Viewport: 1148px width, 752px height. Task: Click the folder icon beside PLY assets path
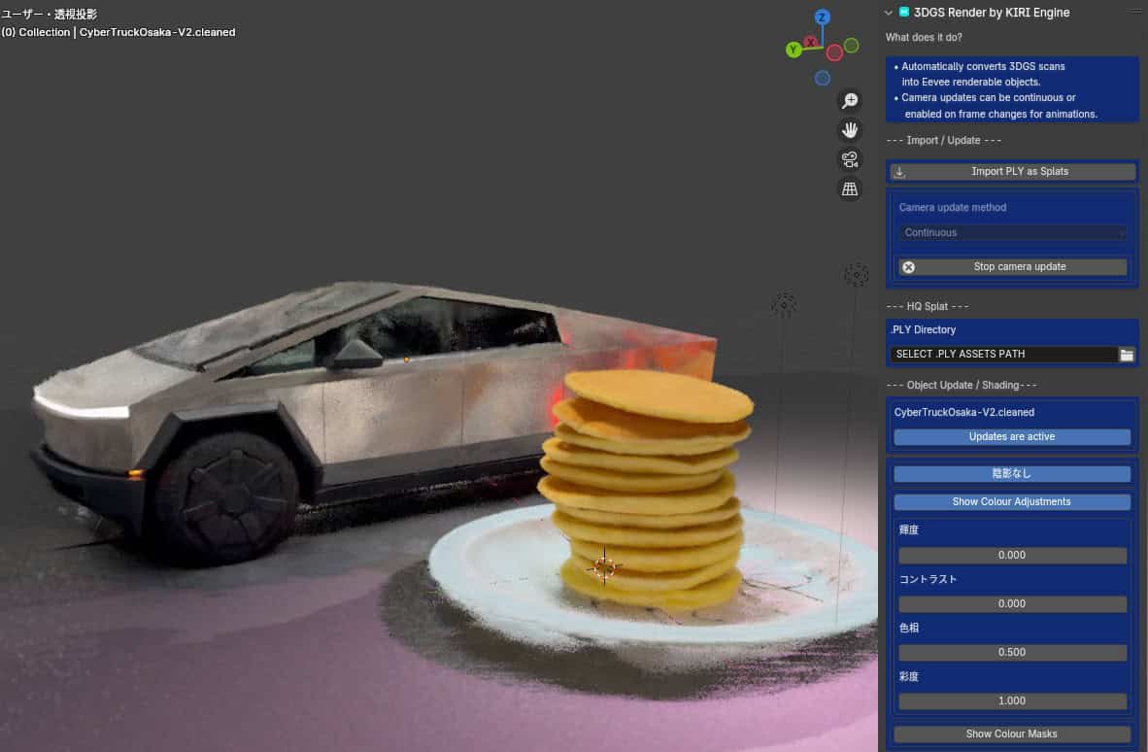point(1126,355)
